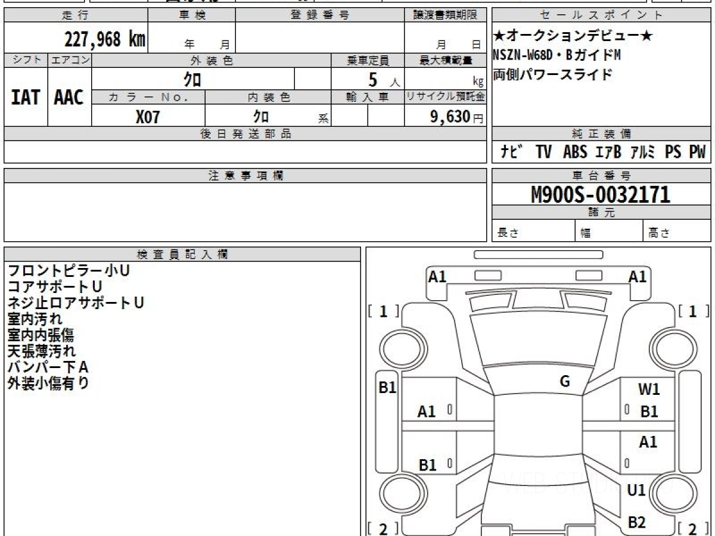Click the PW equipment label

pyautogui.click(x=697, y=152)
